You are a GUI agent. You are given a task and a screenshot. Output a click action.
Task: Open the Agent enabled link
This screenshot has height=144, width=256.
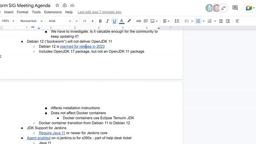pyautogui.click(x=39, y=138)
